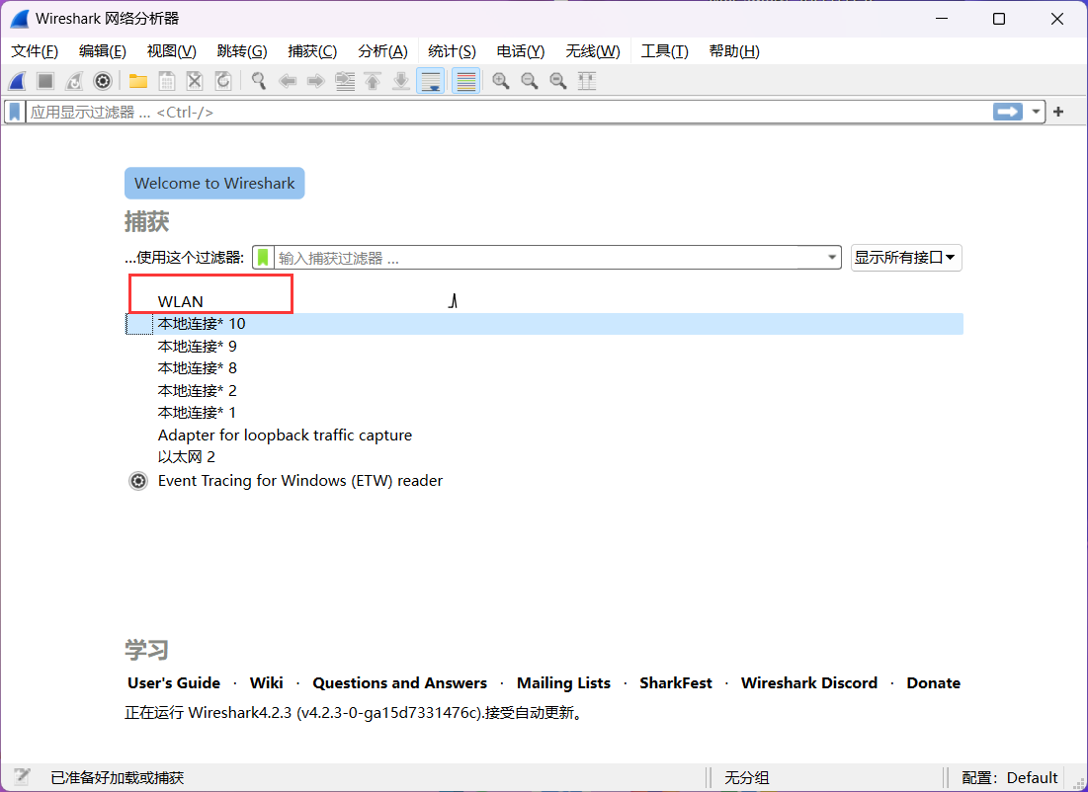This screenshot has height=792, width=1088.
Task: Expand capture filter history dropdown arrow
Action: tap(831, 258)
